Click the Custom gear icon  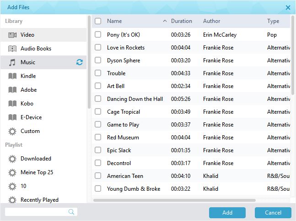[x=12, y=131]
